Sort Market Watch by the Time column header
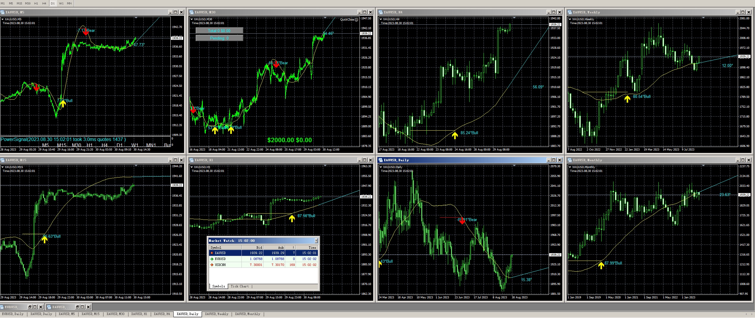755x318 pixels. pyautogui.click(x=307, y=247)
